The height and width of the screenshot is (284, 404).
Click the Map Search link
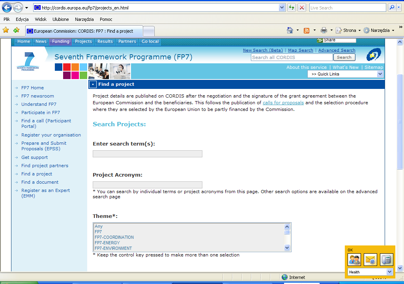click(x=300, y=50)
